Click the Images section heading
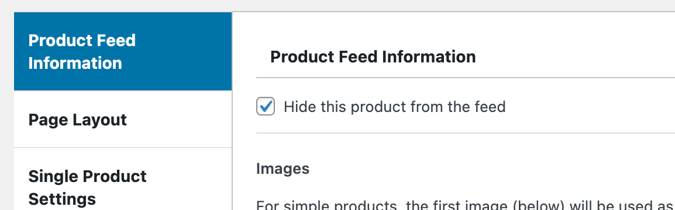Viewport: 675px width, 210px height. click(x=283, y=169)
